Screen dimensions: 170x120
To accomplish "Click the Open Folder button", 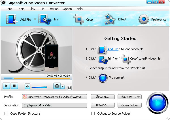I will (x=129, y=105).
